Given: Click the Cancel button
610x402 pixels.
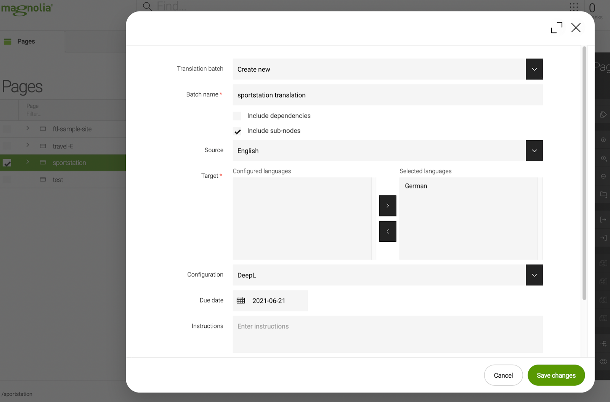Looking at the screenshot, I should point(503,375).
